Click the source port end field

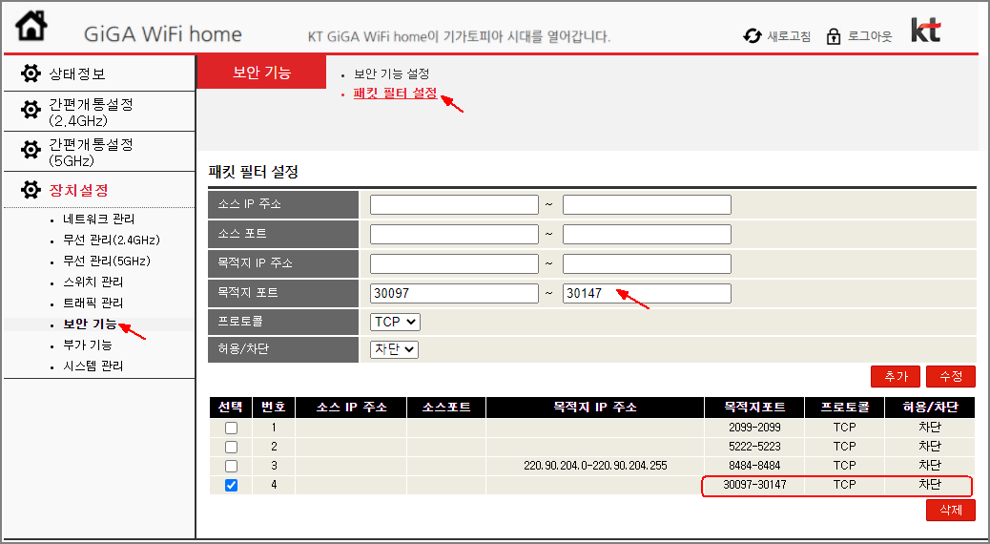pos(647,235)
